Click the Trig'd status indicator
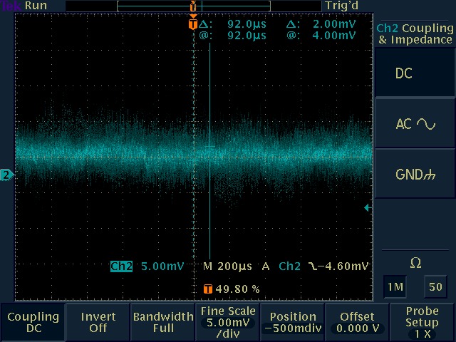This screenshot has height=342, width=456. click(x=342, y=6)
